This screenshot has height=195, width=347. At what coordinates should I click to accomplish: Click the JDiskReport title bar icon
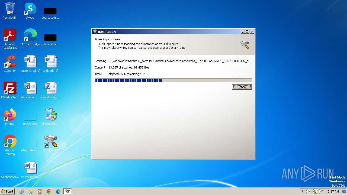click(x=95, y=32)
